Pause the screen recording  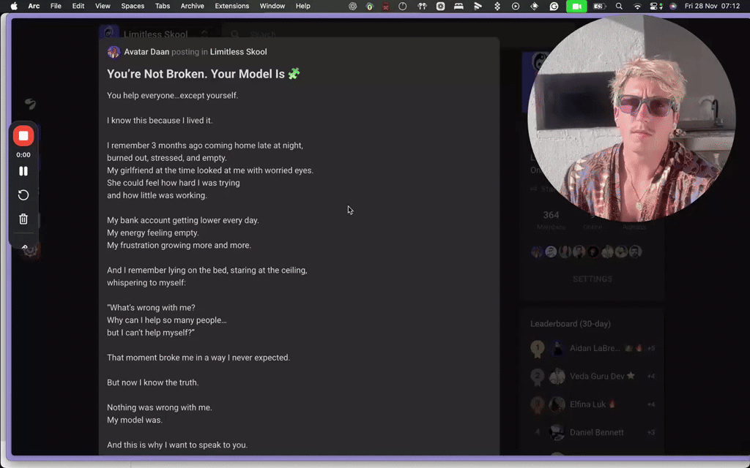[23, 171]
